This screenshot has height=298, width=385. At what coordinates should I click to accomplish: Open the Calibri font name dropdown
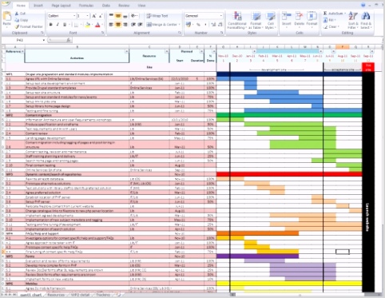pos(74,16)
